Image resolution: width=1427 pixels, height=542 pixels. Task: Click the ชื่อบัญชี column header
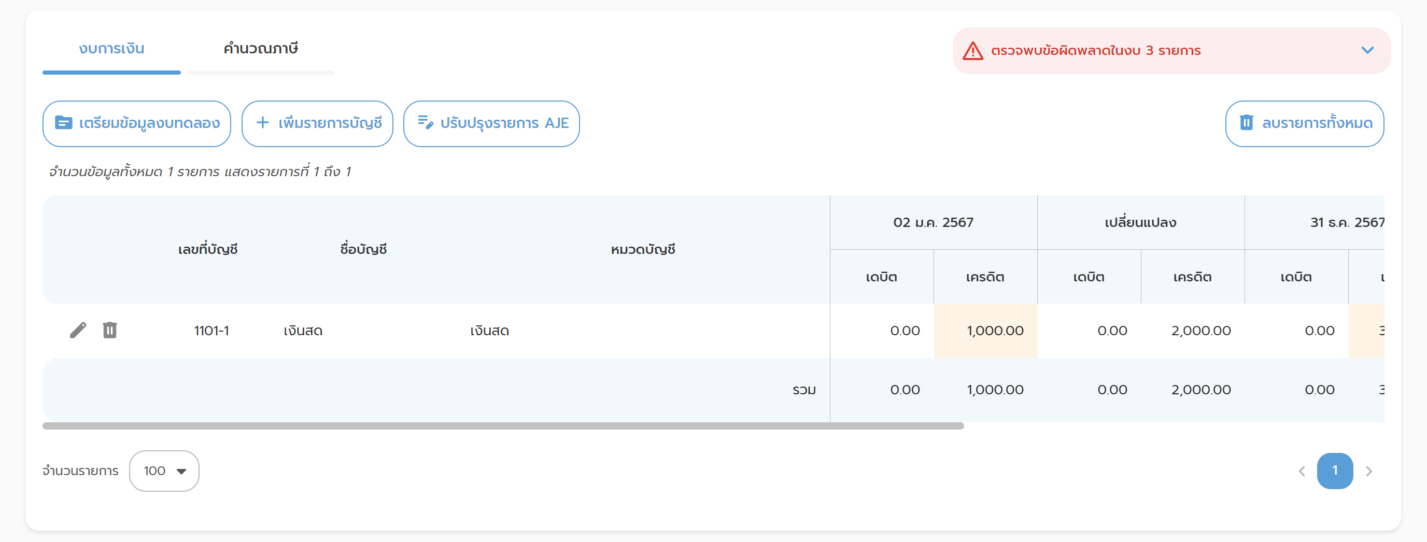(x=363, y=250)
